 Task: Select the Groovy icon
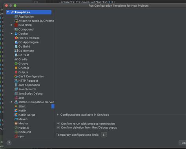pyautogui.click(x=16, y=64)
